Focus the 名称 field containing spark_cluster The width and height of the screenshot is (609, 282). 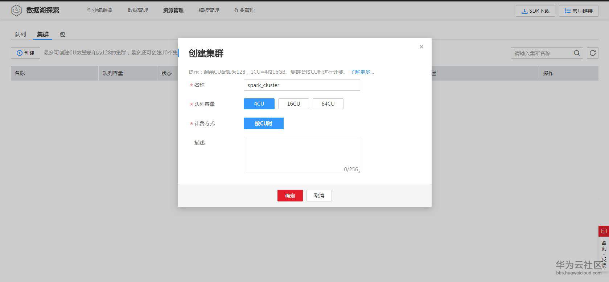coord(302,85)
